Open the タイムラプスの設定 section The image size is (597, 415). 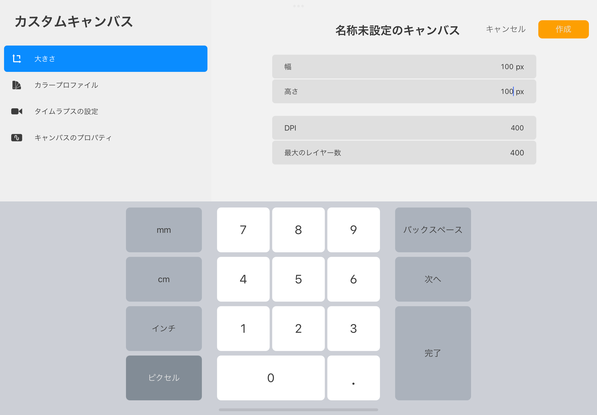66,111
